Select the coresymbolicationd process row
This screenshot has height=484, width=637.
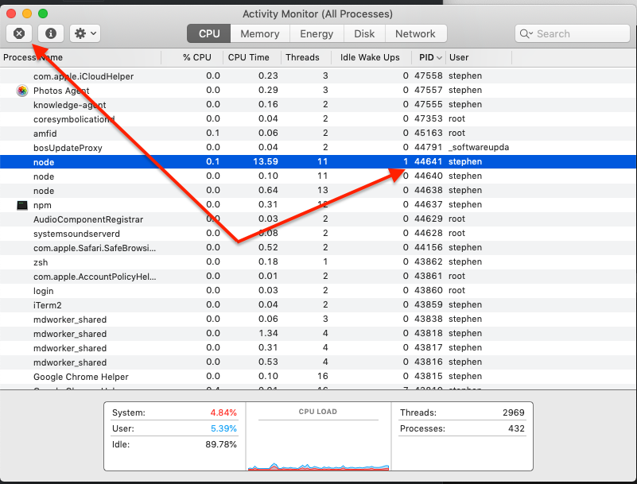click(318, 118)
